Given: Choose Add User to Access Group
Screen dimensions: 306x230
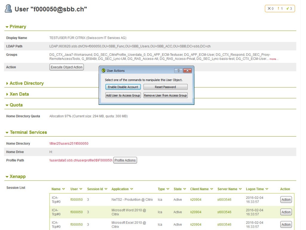Looking at the screenshot, I should point(123,96).
